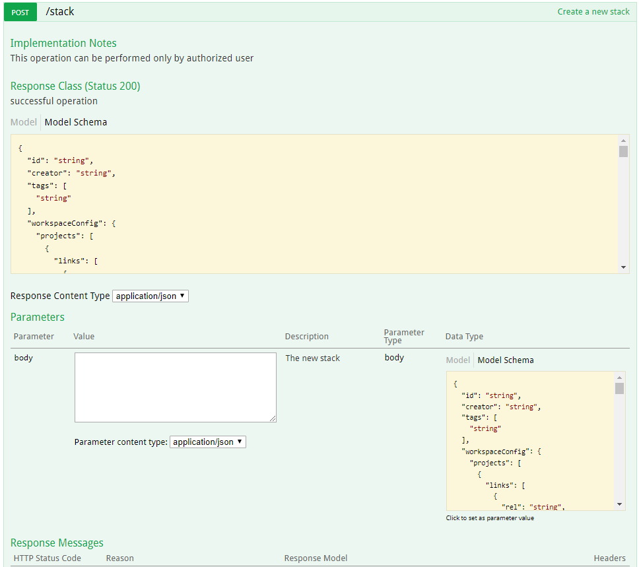Click the green POST method badge
Screen dimensions: 639x567
pos(20,12)
